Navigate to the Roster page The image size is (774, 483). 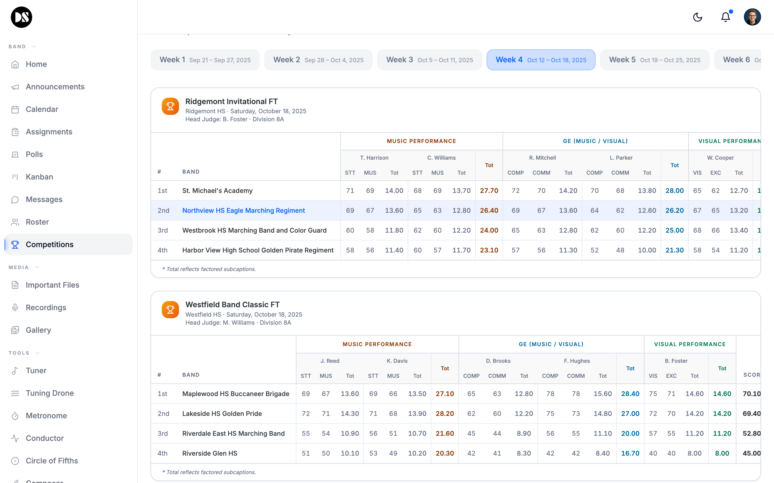37,222
